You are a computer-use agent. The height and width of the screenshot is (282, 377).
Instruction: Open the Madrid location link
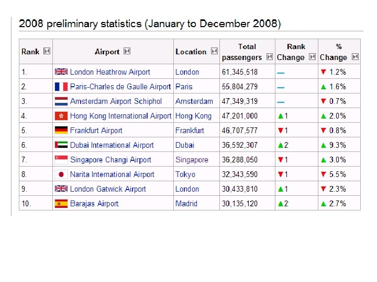pyautogui.click(x=186, y=204)
